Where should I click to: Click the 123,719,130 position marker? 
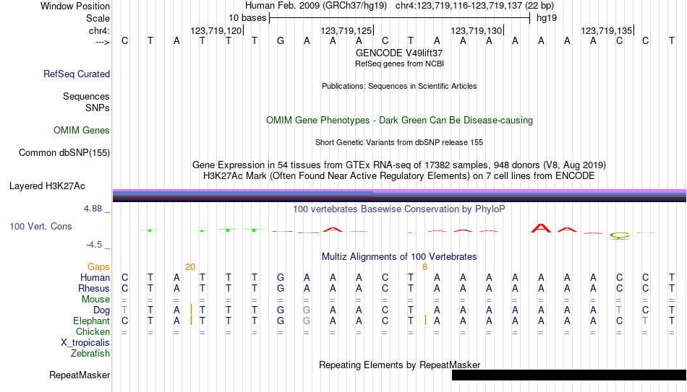pyautogui.click(x=477, y=30)
